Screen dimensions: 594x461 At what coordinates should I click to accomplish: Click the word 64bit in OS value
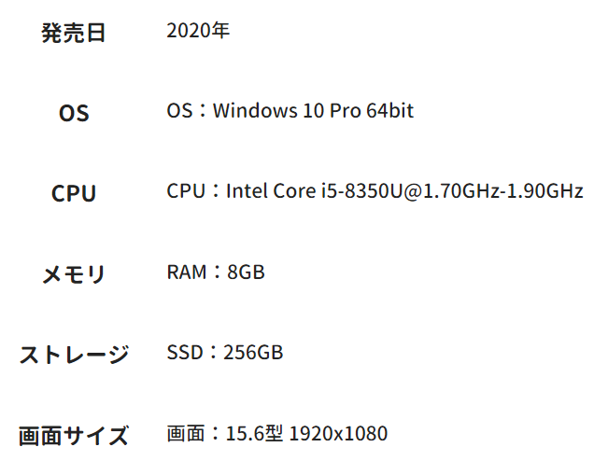389,111
